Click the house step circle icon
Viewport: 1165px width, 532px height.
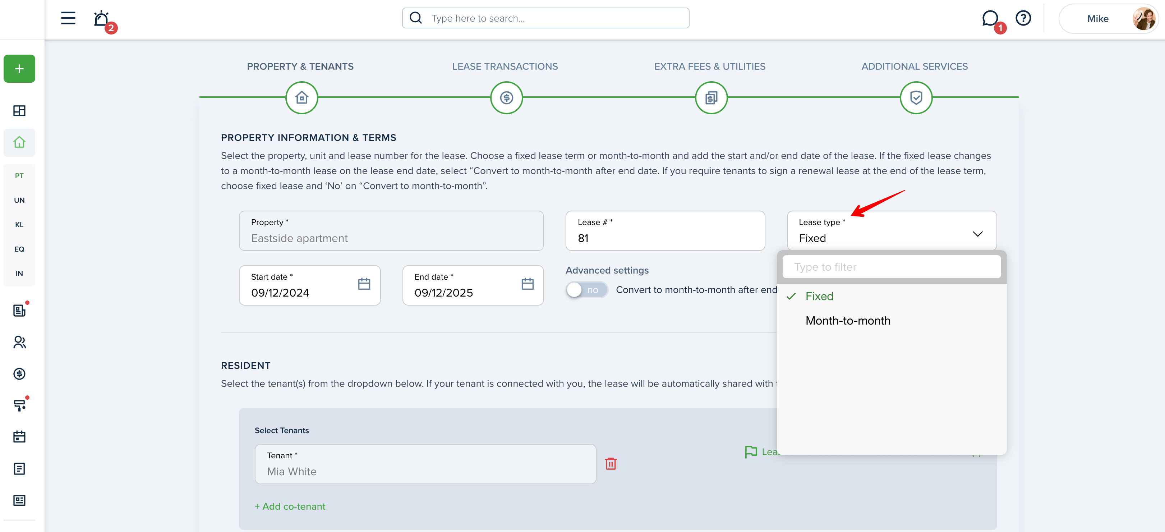[x=302, y=98]
